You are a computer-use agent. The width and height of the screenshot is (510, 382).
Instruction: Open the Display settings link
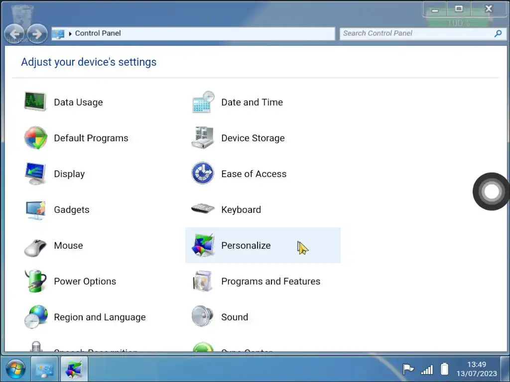[x=69, y=174]
